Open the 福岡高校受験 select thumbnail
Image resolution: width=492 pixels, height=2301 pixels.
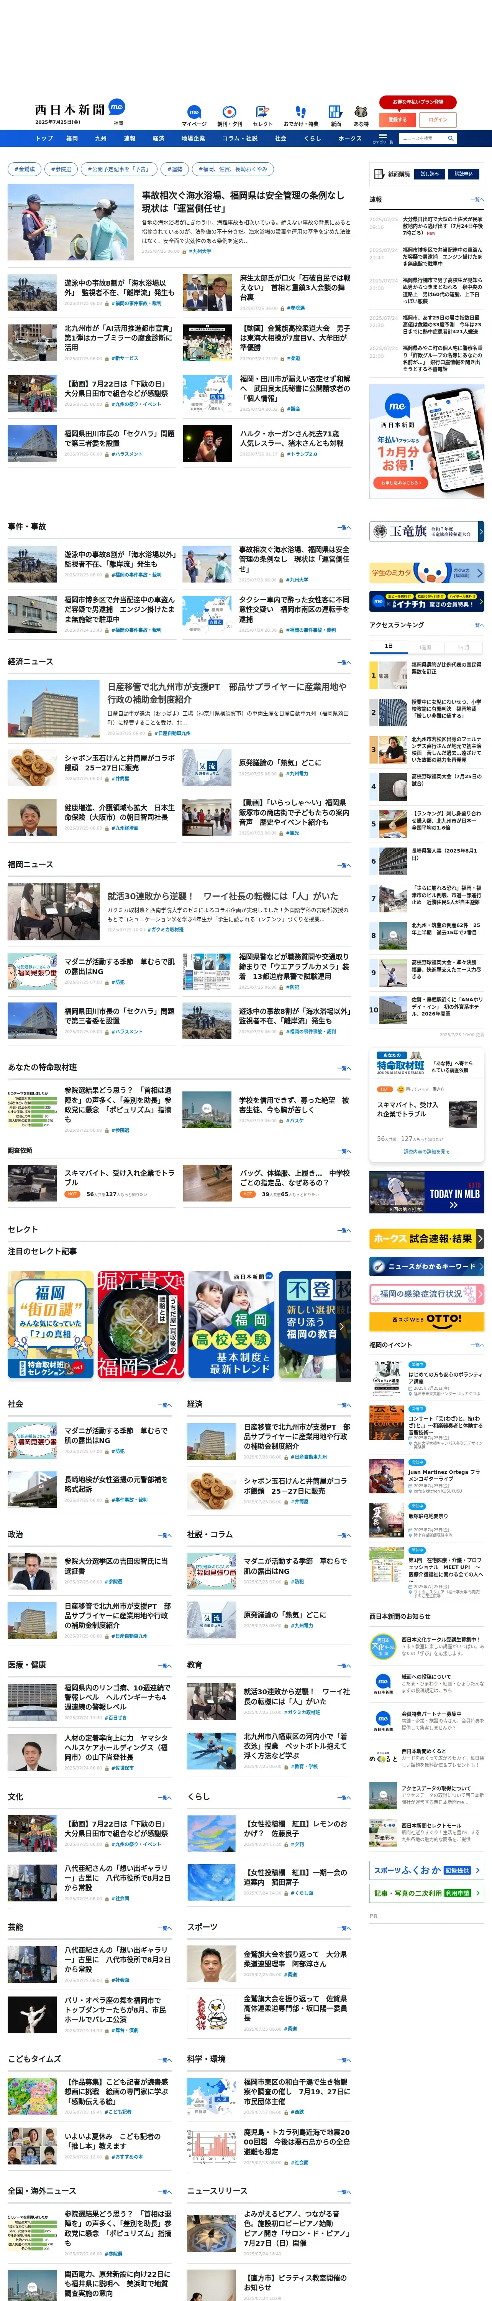point(231,1324)
